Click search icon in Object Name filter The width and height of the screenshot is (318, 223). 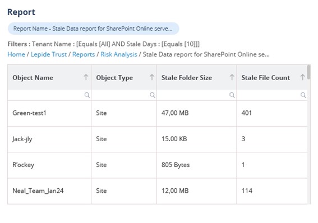pyautogui.click(x=87, y=95)
